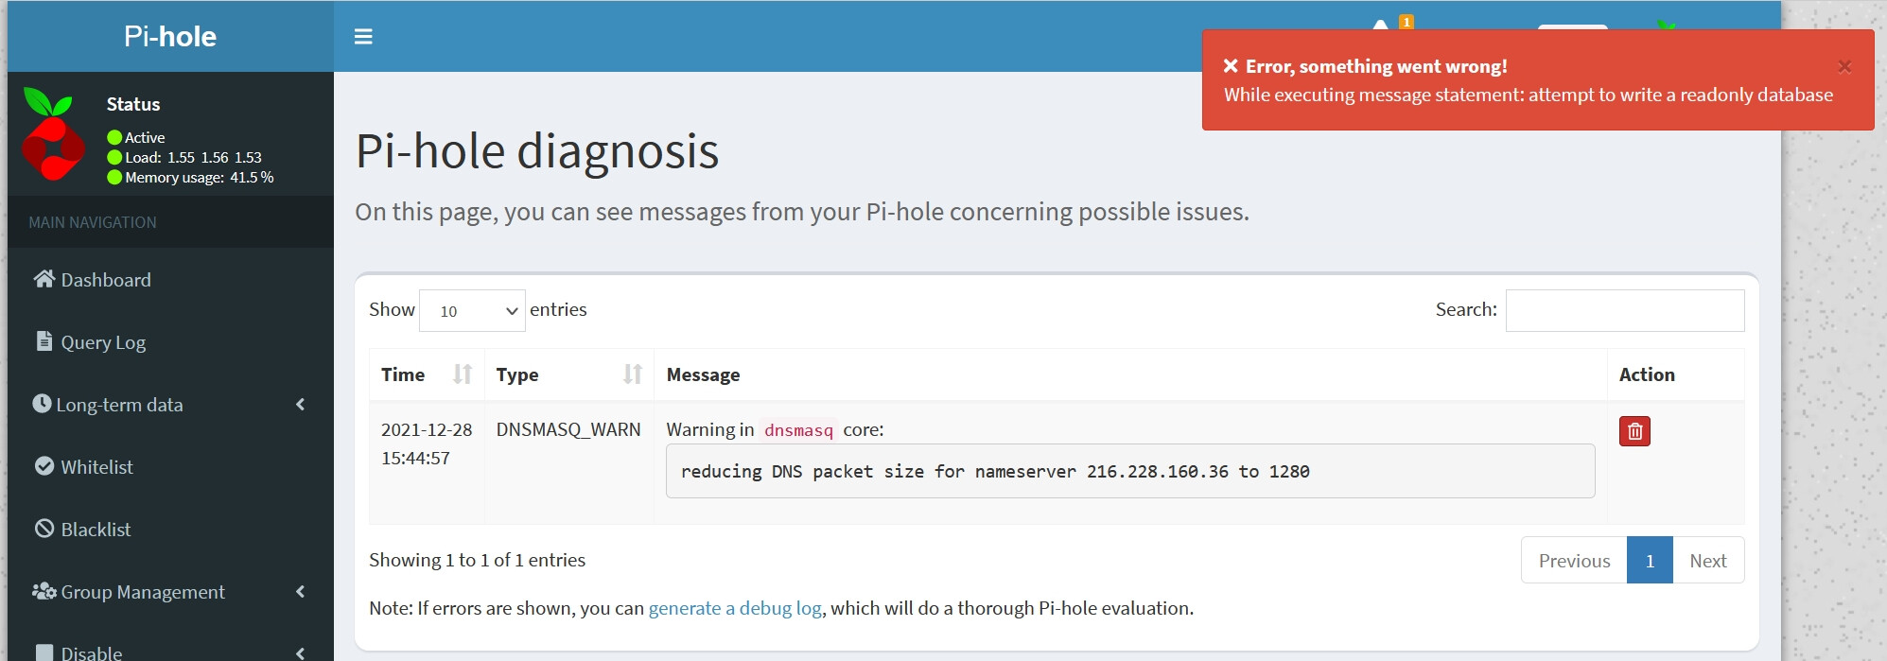The width and height of the screenshot is (1887, 661).
Task: Click the Pi-hole header title
Action: point(170,37)
